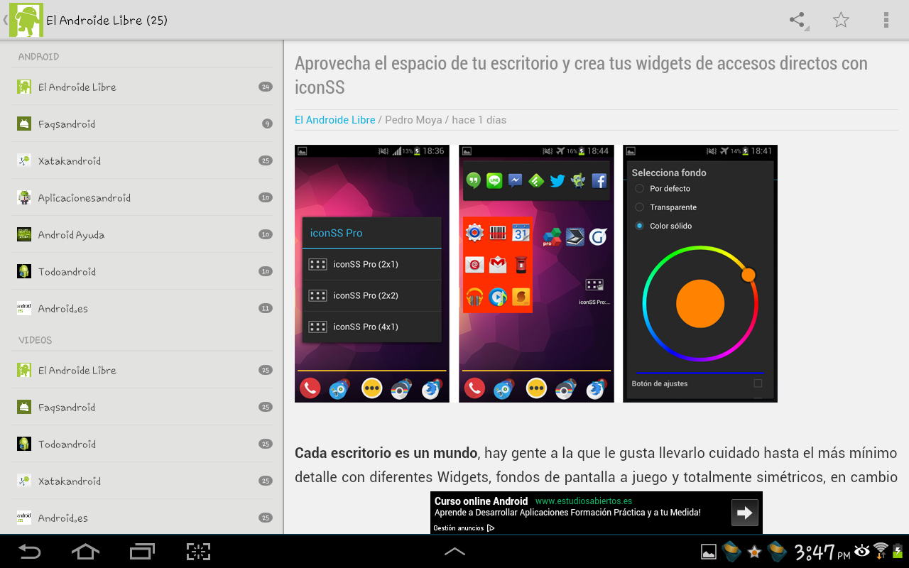909x568 pixels.
Task: Tap the Android.es favicon with 11 unread
Action: [x=24, y=308]
